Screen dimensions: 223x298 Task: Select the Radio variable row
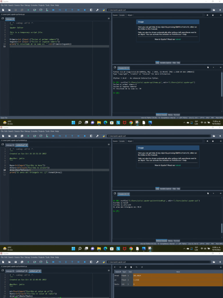[x=117, y=284]
